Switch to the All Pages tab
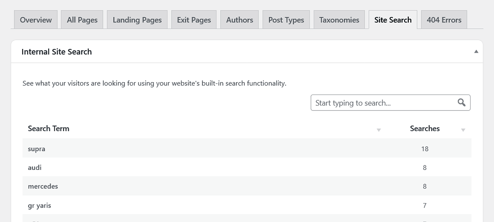 (82, 20)
